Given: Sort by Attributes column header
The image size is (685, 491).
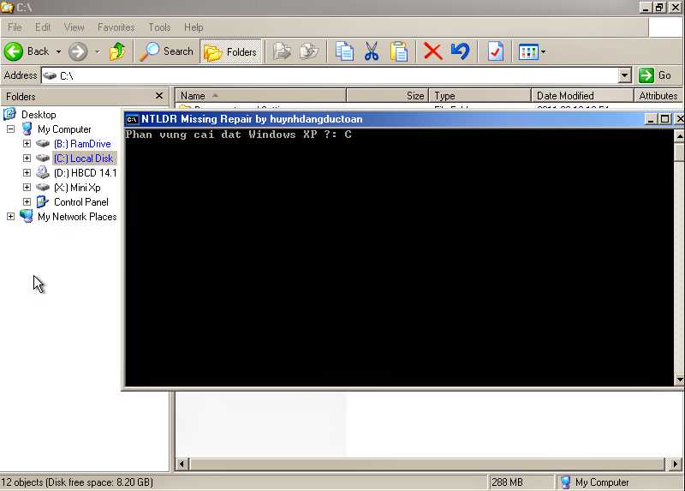Looking at the screenshot, I should (x=658, y=95).
